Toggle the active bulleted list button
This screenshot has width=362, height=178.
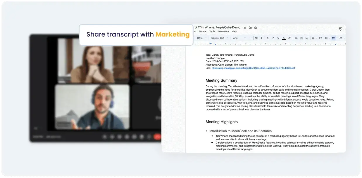[333, 38]
